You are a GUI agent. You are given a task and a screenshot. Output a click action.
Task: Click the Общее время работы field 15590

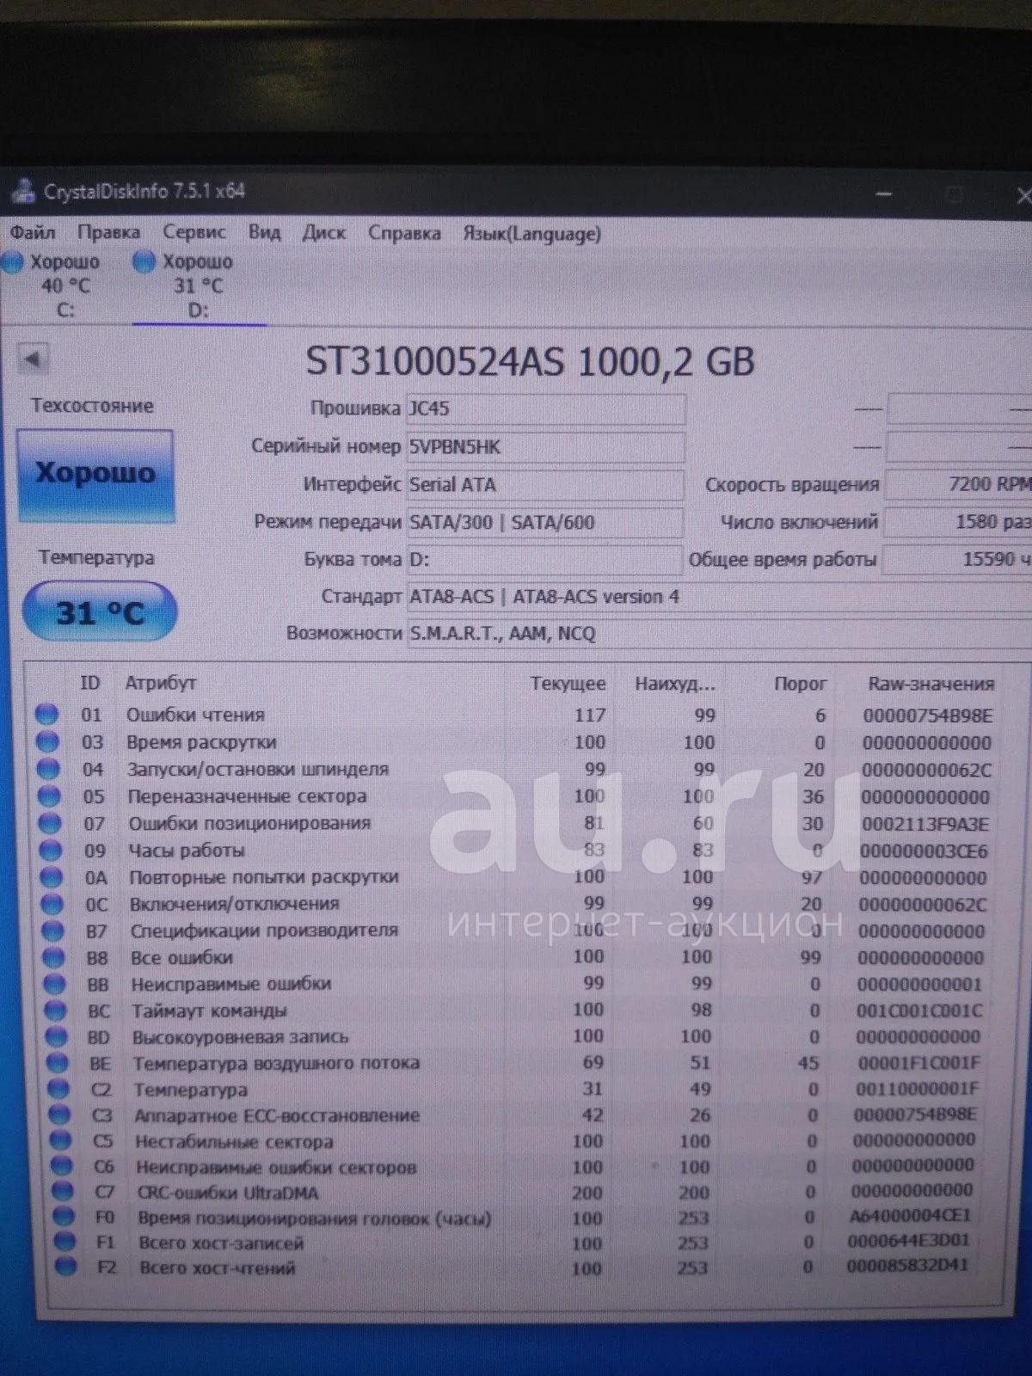point(956,559)
